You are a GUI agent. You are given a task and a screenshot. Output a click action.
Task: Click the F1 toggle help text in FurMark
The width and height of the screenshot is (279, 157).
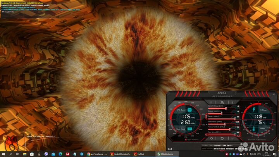(8, 12)
